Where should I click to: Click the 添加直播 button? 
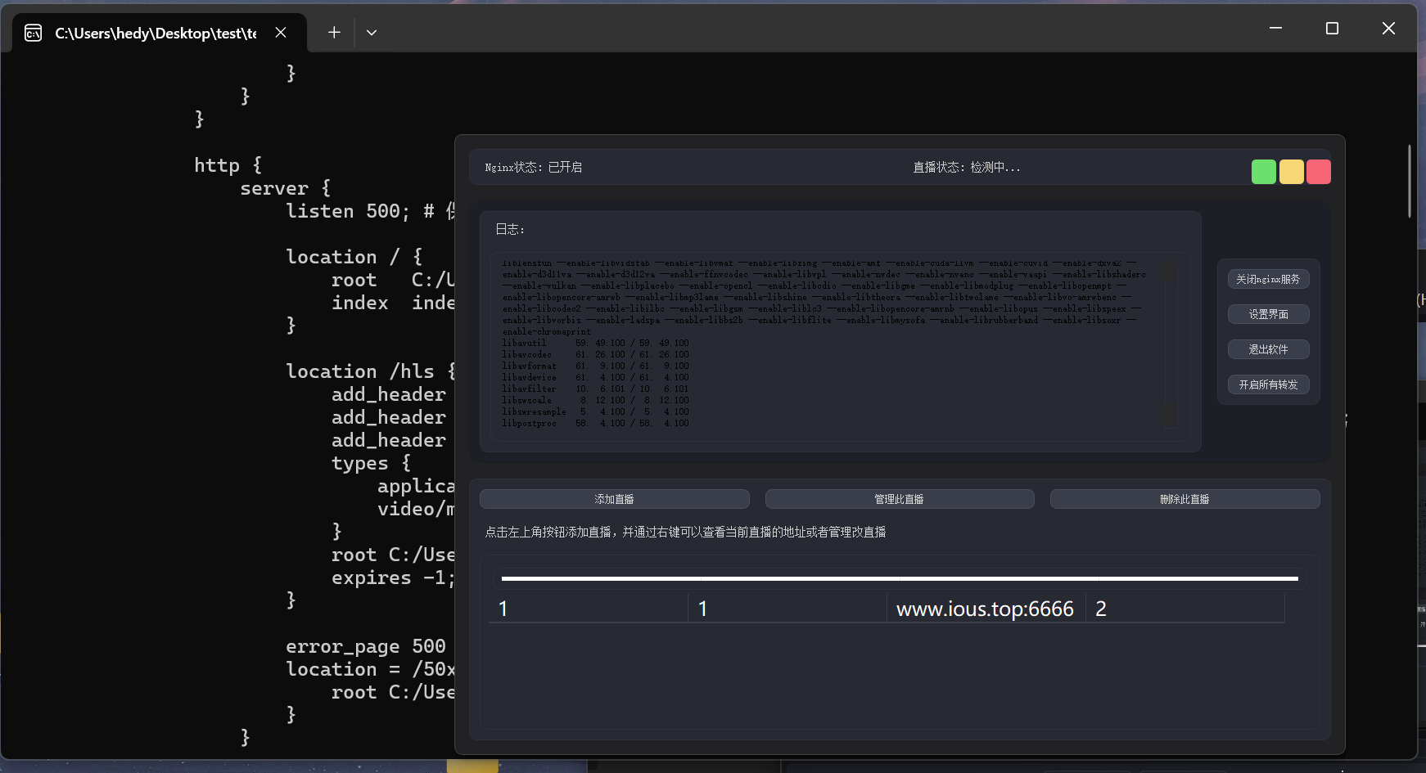click(614, 499)
